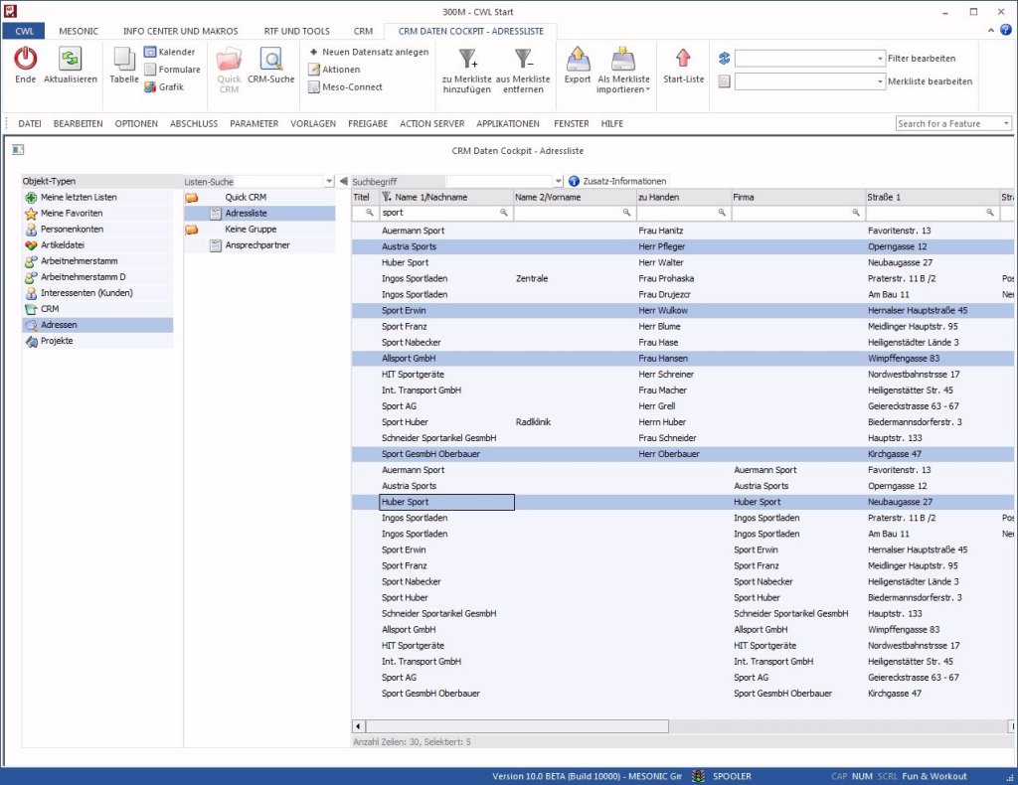
Task: Click the horizontal scrollbar thumb below the list
Action: coord(517,726)
